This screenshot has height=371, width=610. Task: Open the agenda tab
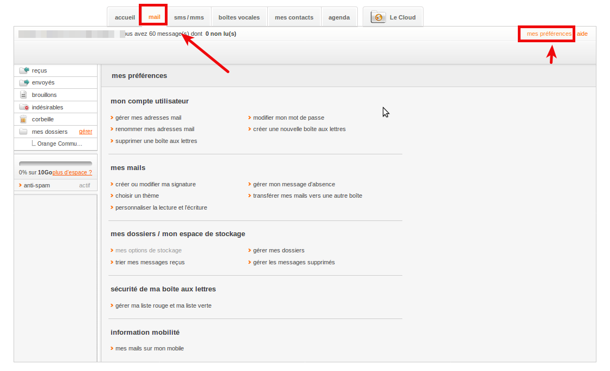[339, 17]
